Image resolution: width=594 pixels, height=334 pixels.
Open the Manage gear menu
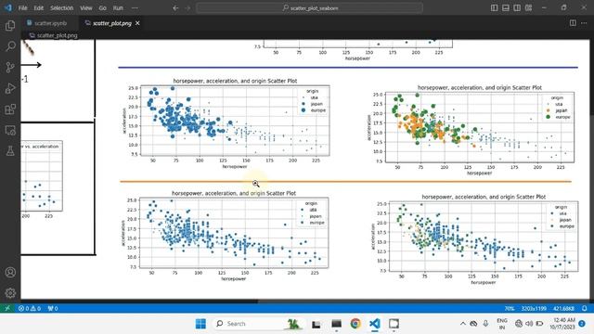[x=10, y=293]
